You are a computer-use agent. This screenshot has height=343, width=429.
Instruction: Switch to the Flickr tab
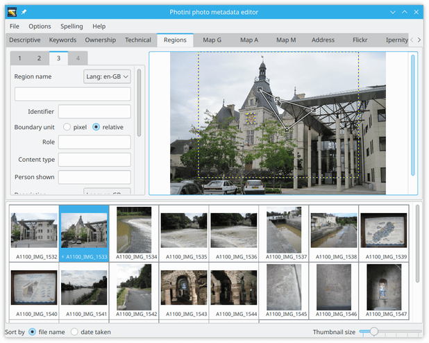click(360, 40)
